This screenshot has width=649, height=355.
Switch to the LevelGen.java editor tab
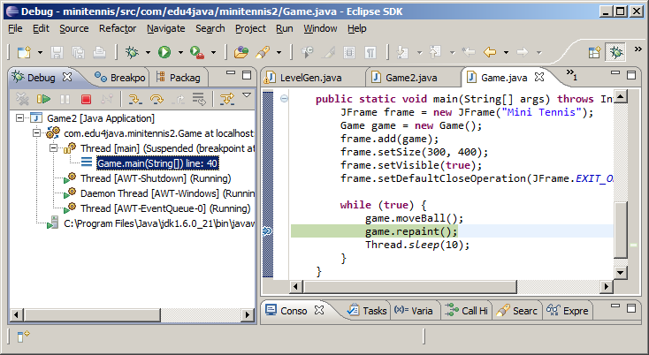[x=311, y=78]
